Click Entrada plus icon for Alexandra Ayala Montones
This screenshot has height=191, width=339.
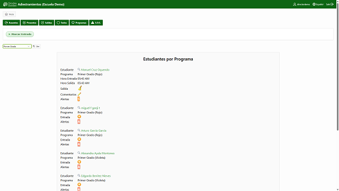(x=79, y=162)
